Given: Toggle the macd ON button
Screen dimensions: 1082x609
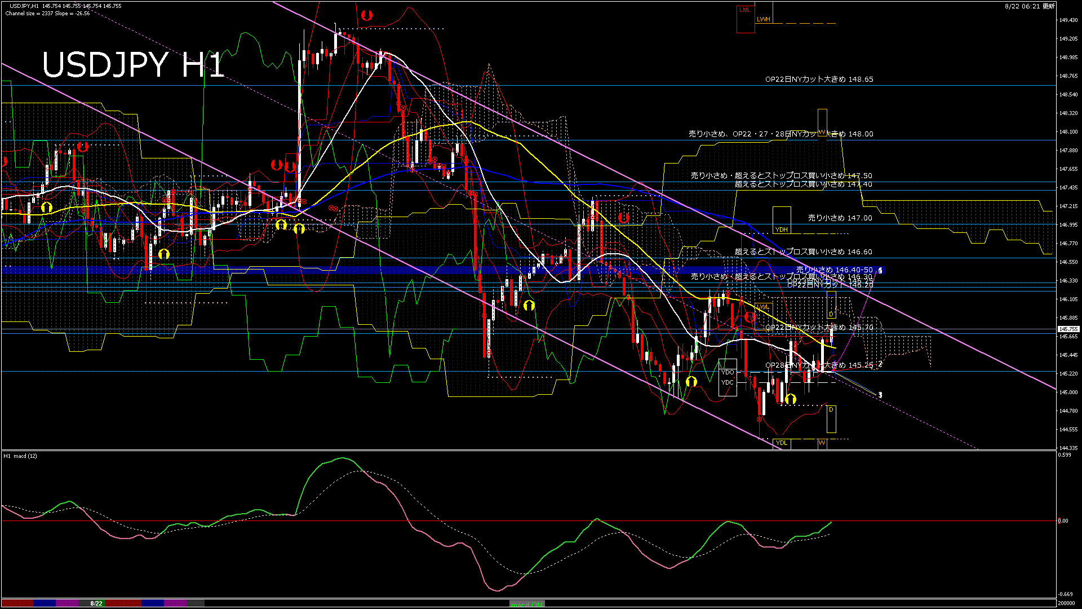Looking at the screenshot, I should 527,603.
